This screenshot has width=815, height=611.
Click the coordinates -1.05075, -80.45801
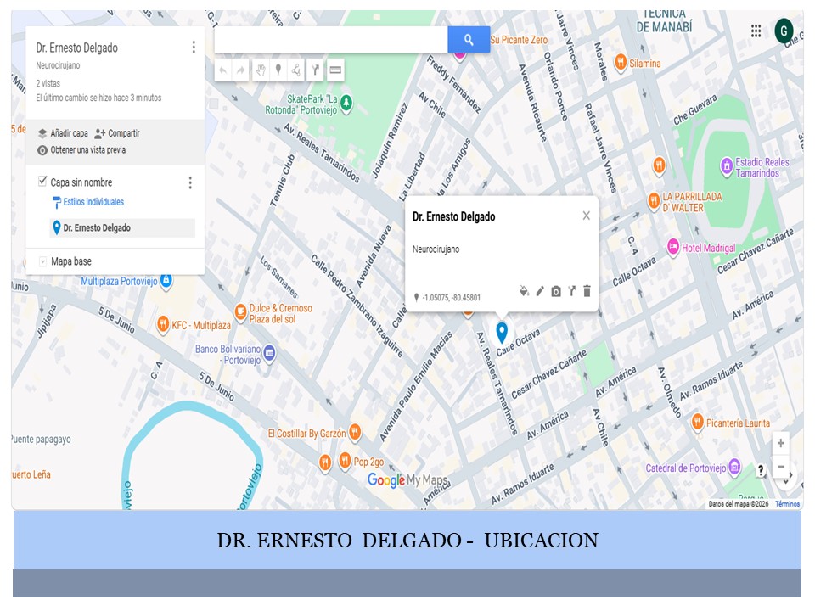(451, 298)
